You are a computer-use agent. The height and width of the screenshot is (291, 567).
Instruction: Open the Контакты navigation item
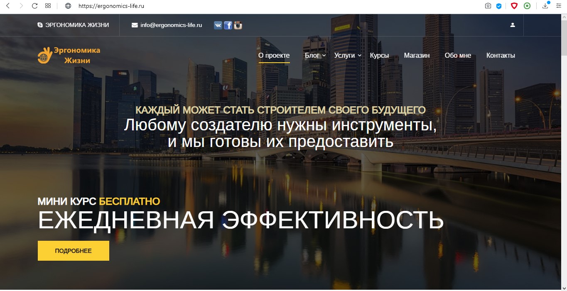[501, 55]
